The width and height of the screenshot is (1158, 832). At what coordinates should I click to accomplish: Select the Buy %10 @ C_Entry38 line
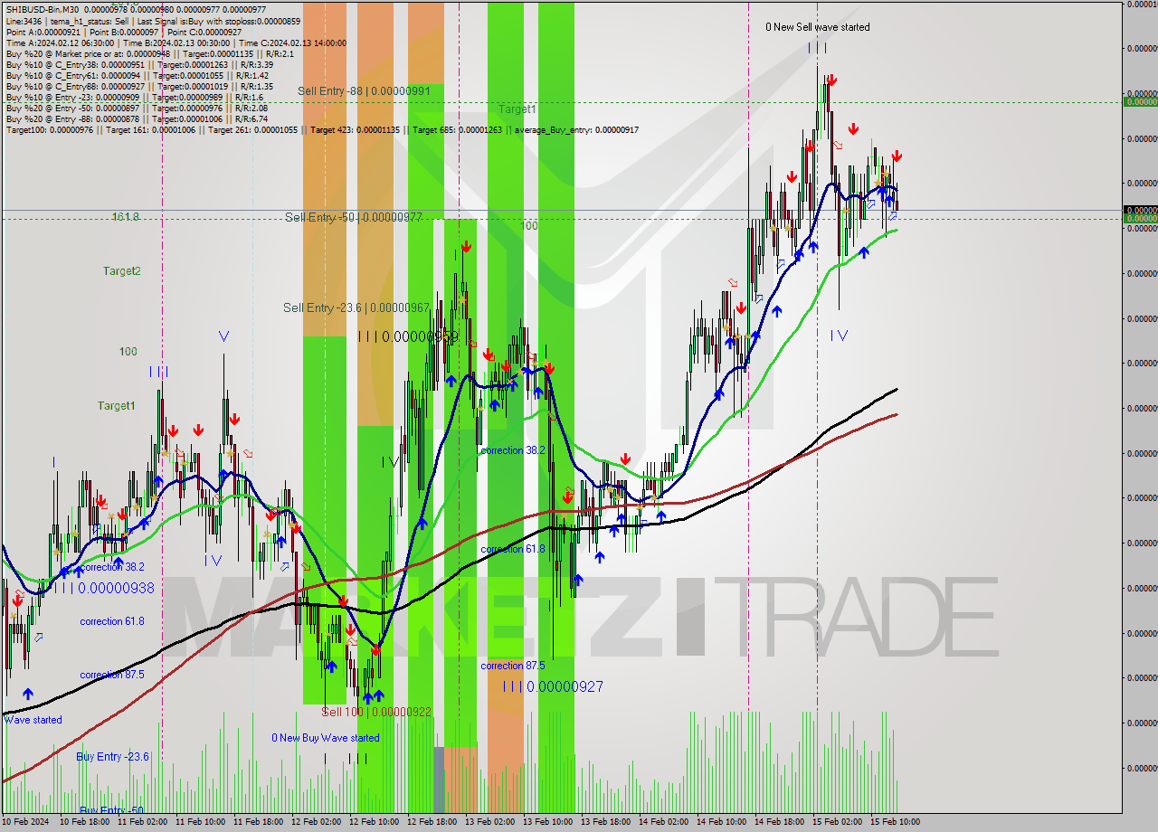click(x=140, y=64)
